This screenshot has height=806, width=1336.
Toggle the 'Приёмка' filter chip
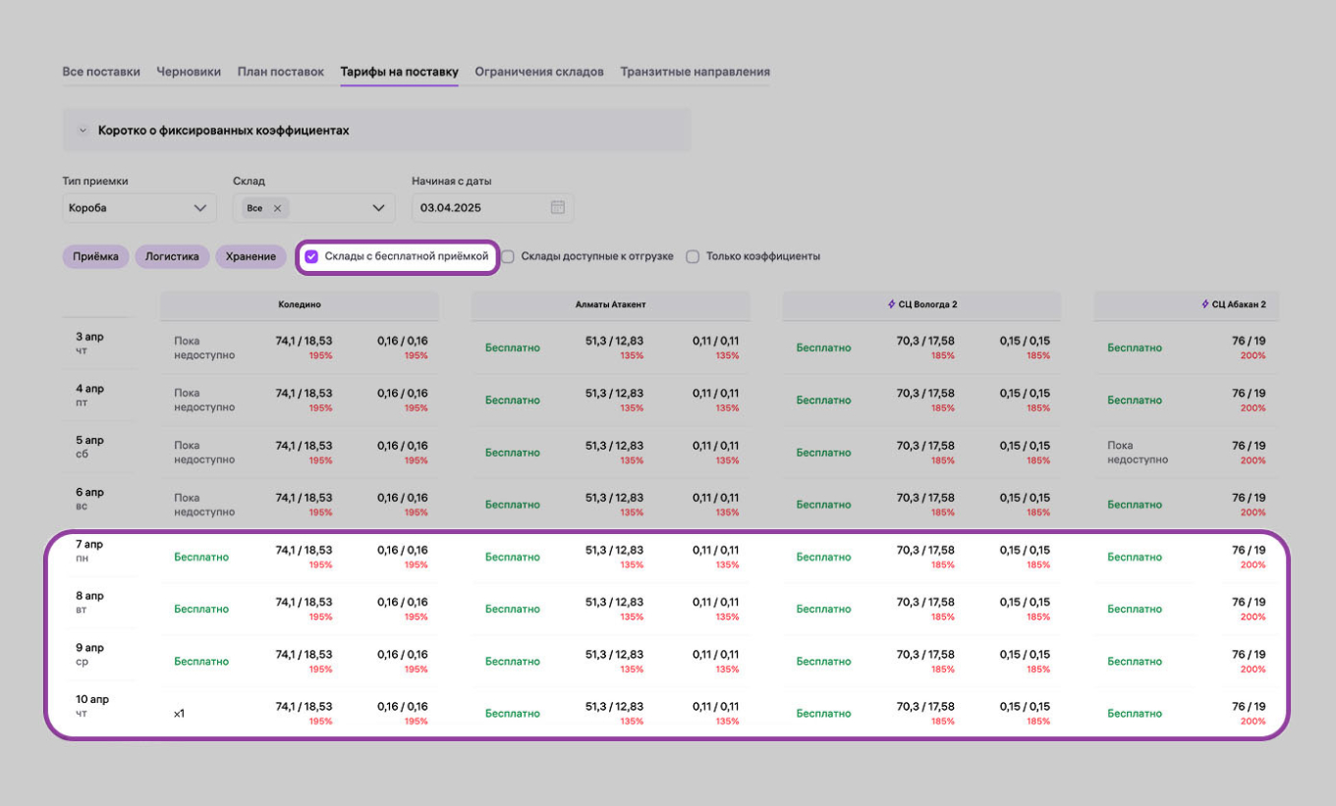[96, 256]
